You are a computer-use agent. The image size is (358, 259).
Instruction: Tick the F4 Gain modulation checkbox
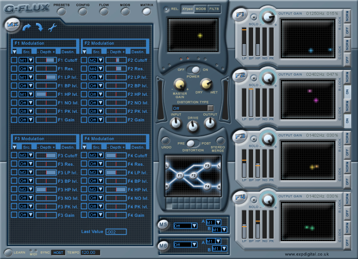pos(84,215)
